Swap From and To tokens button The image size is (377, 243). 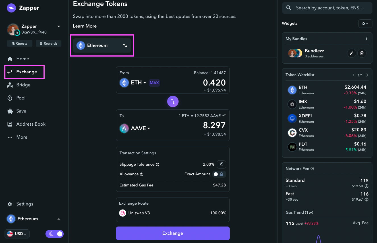173,101
